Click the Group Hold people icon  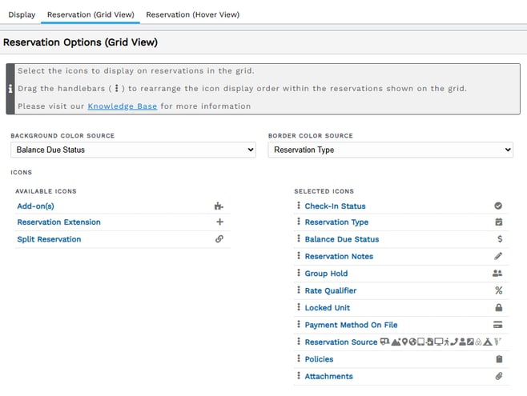(497, 273)
